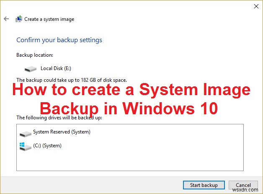Click the Create a system image title text

point(49,19)
